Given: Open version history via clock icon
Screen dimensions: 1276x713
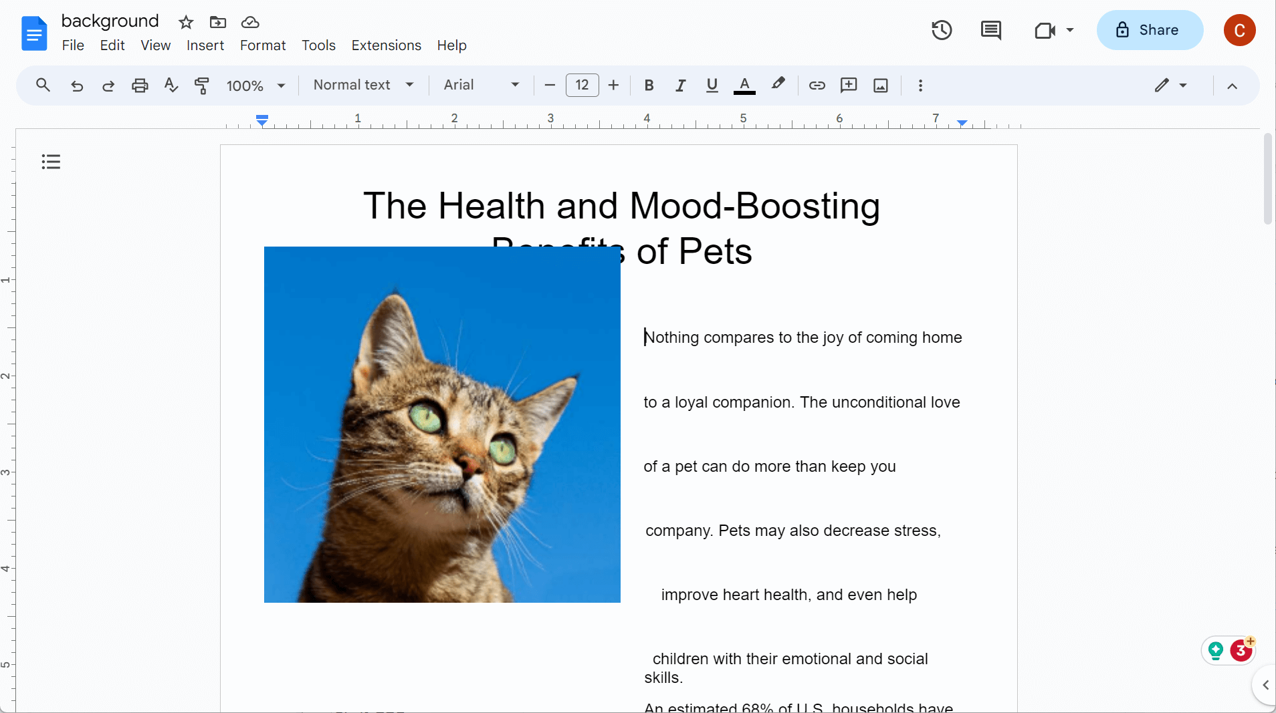Looking at the screenshot, I should pyautogui.click(x=942, y=30).
